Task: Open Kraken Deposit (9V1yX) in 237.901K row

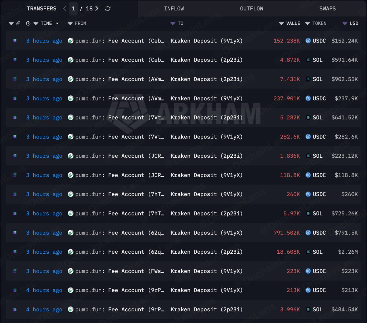Action: [207, 98]
